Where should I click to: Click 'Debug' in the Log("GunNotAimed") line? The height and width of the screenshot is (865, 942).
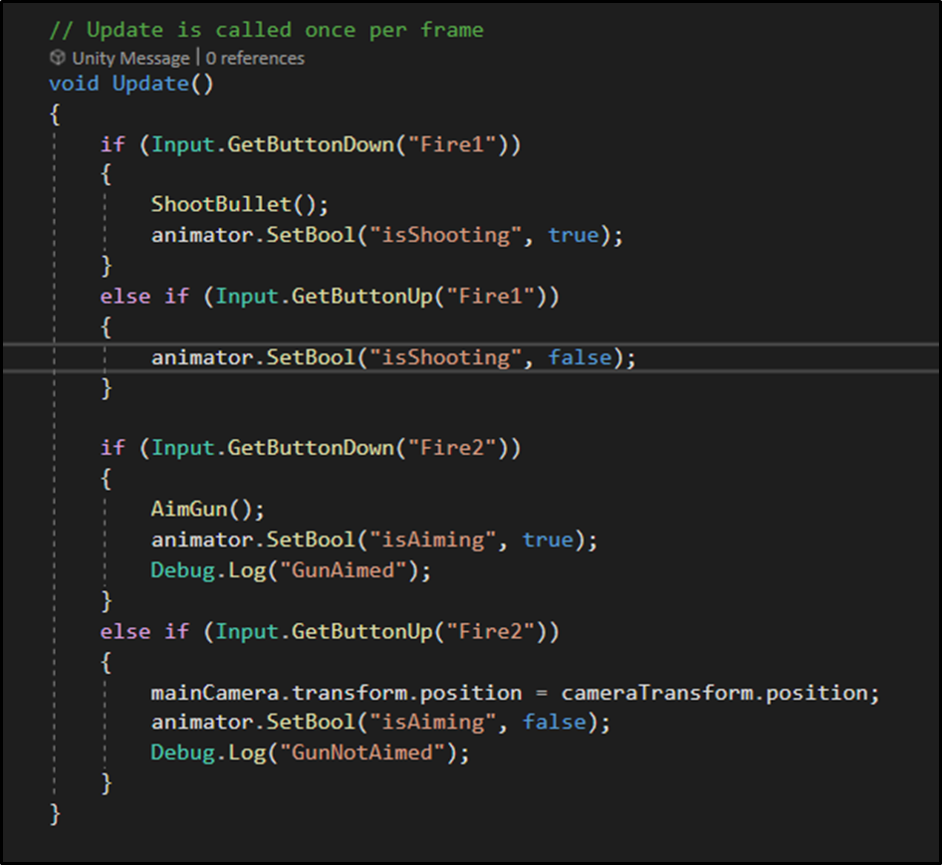pos(182,753)
